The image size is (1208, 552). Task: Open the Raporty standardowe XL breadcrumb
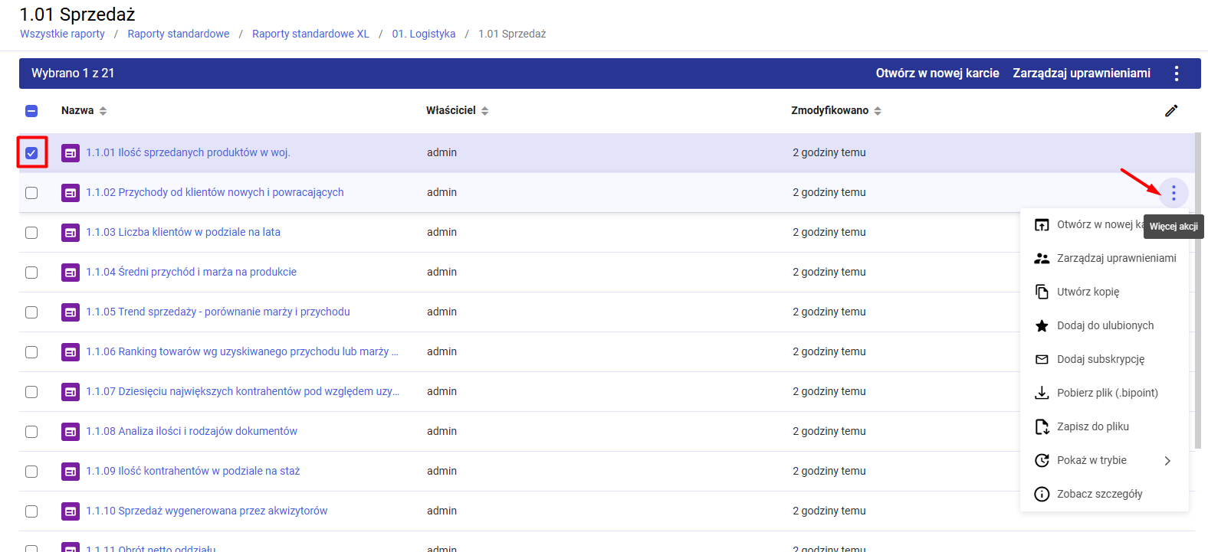(310, 34)
